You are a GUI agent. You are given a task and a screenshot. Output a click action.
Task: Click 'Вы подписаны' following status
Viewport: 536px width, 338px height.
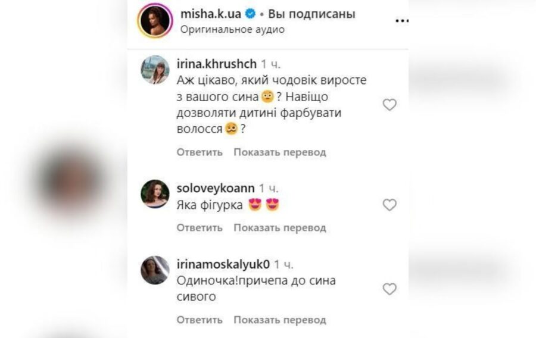311,14
